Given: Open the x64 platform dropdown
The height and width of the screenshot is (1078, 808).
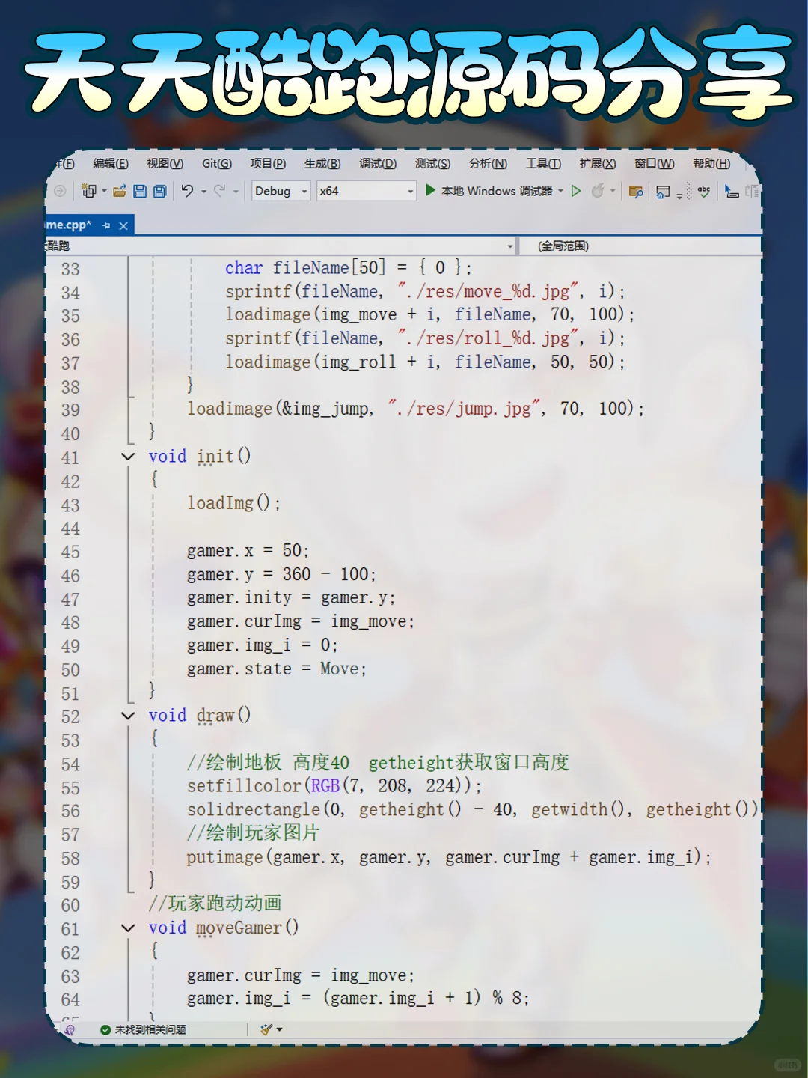Looking at the screenshot, I should point(366,191).
